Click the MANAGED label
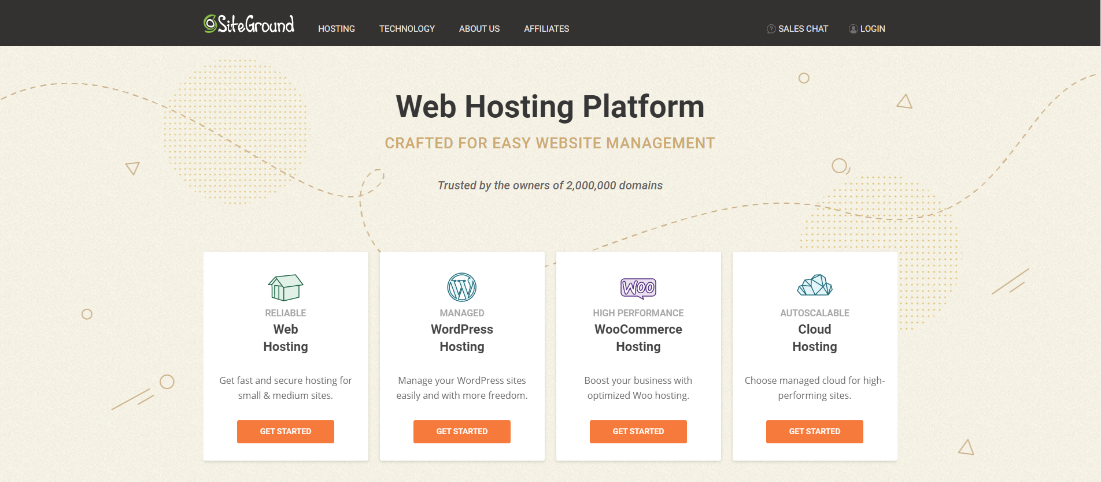Viewport: 1101px width, 482px height. pos(462,313)
